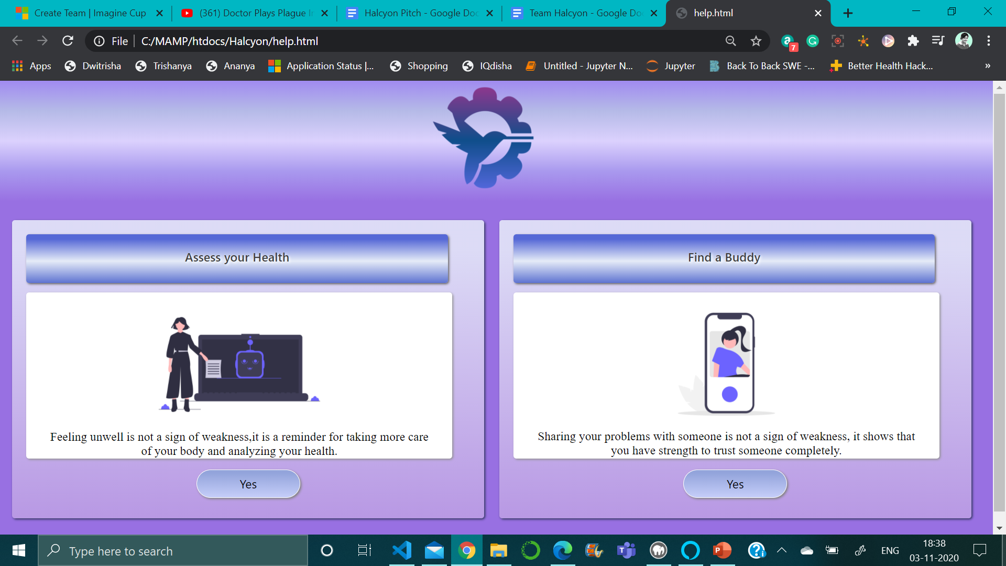The width and height of the screenshot is (1006, 566).
Task: Open the media control playlist icon
Action: coord(938,41)
